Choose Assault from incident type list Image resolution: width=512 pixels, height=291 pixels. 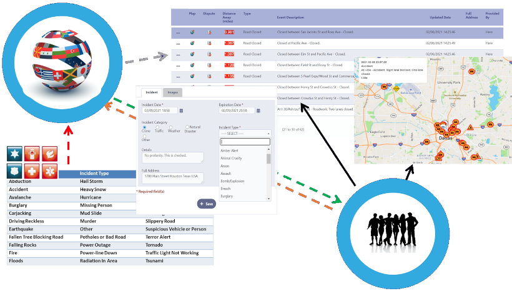click(225, 174)
